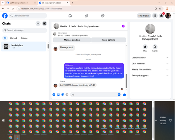Viewport: 175px width, 140px height.
Task: Click the Message sent bubble
Action: click(66, 47)
